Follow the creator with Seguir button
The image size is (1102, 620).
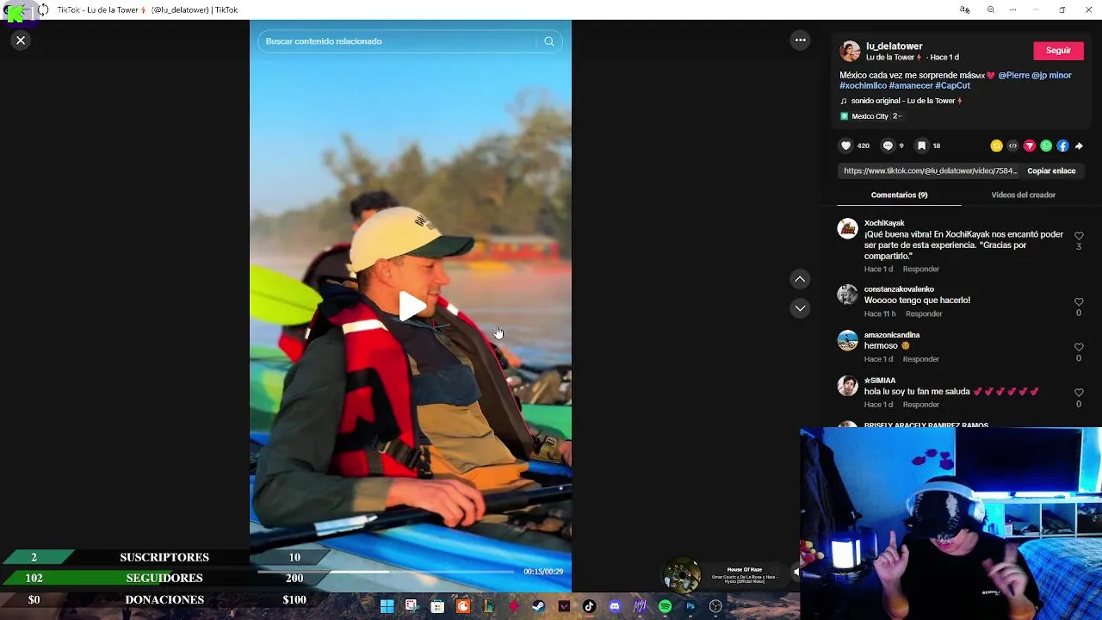1058,50
